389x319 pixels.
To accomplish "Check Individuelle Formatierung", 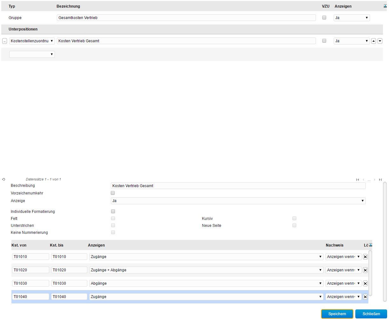I will click(113, 211).
